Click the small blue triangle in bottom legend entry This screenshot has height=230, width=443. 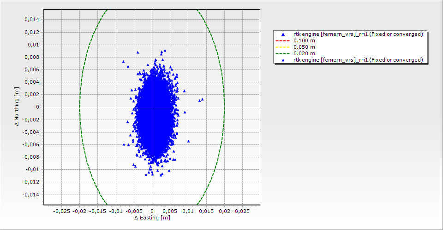tap(283, 60)
